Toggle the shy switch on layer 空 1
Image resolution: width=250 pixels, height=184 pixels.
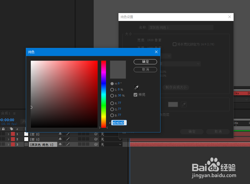60,139
